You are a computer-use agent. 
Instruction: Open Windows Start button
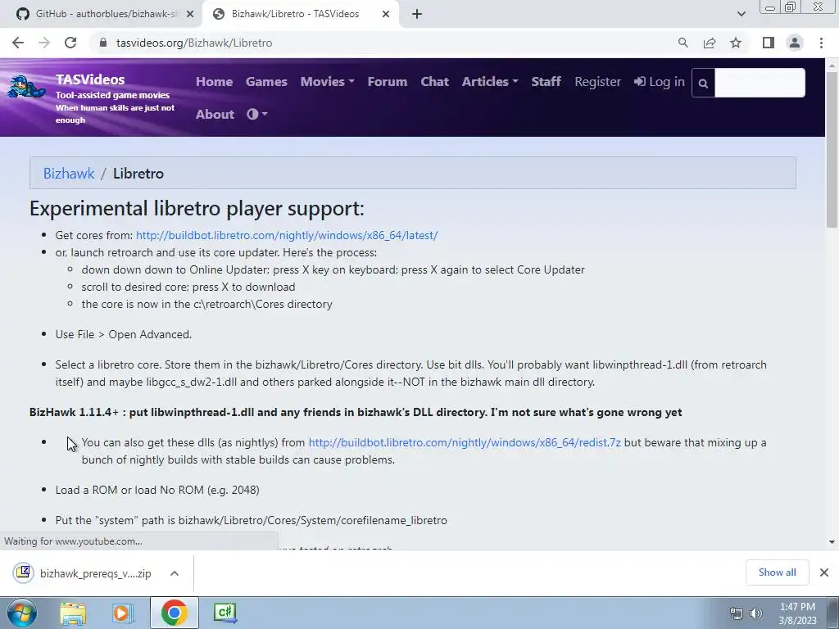[x=21, y=613]
